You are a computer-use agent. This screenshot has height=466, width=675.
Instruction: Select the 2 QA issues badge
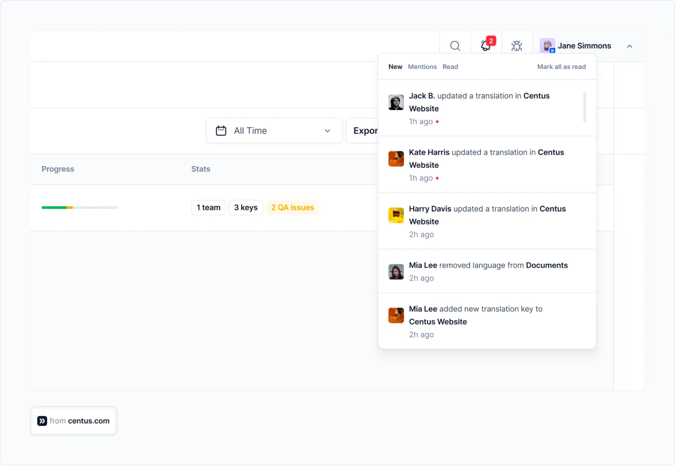(x=292, y=207)
